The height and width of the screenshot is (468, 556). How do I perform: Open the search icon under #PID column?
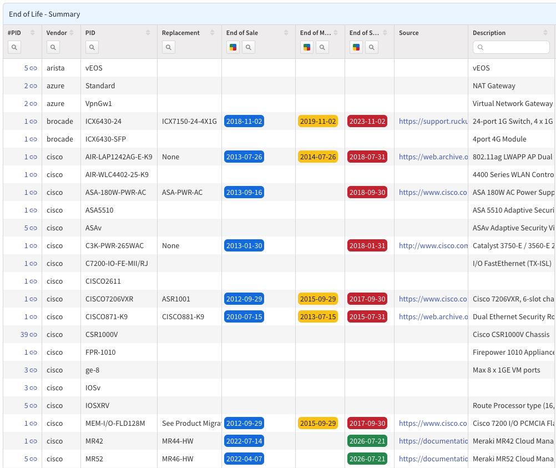click(x=14, y=47)
